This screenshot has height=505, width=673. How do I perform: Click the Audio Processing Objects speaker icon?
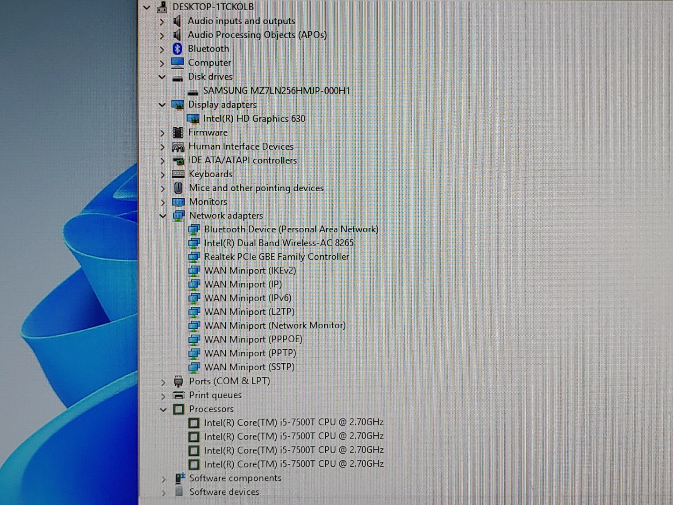click(177, 35)
